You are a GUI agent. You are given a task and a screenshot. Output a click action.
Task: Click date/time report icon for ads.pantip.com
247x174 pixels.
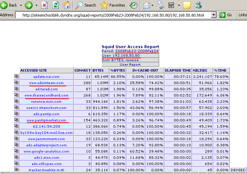coord(17,114)
